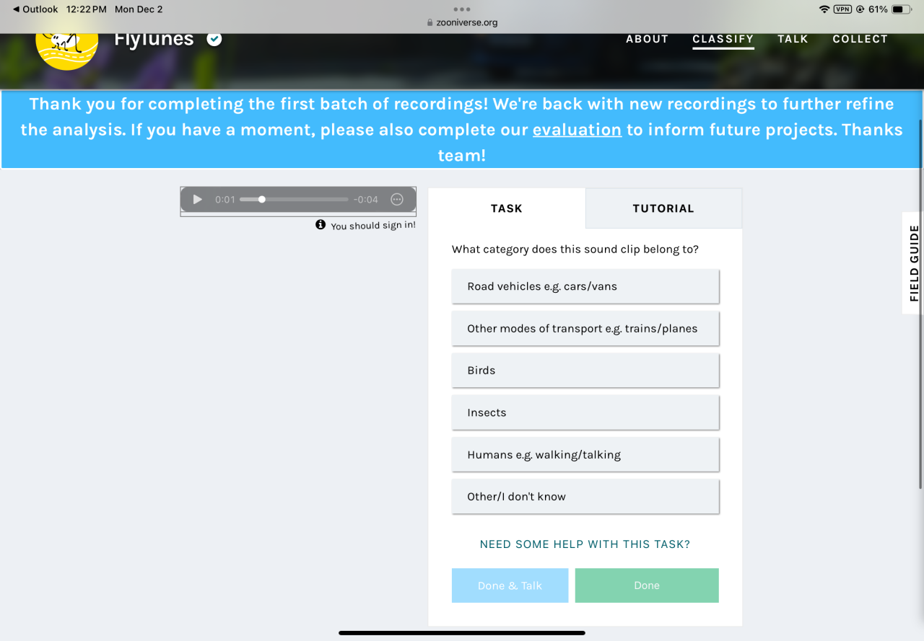Viewport: 924px width, 641px height.
Task: Switch to the Tutorial tab
Action: [663, 208]
